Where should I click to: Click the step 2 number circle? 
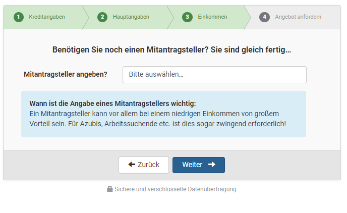pyautogui.click(x=102, y=17)
